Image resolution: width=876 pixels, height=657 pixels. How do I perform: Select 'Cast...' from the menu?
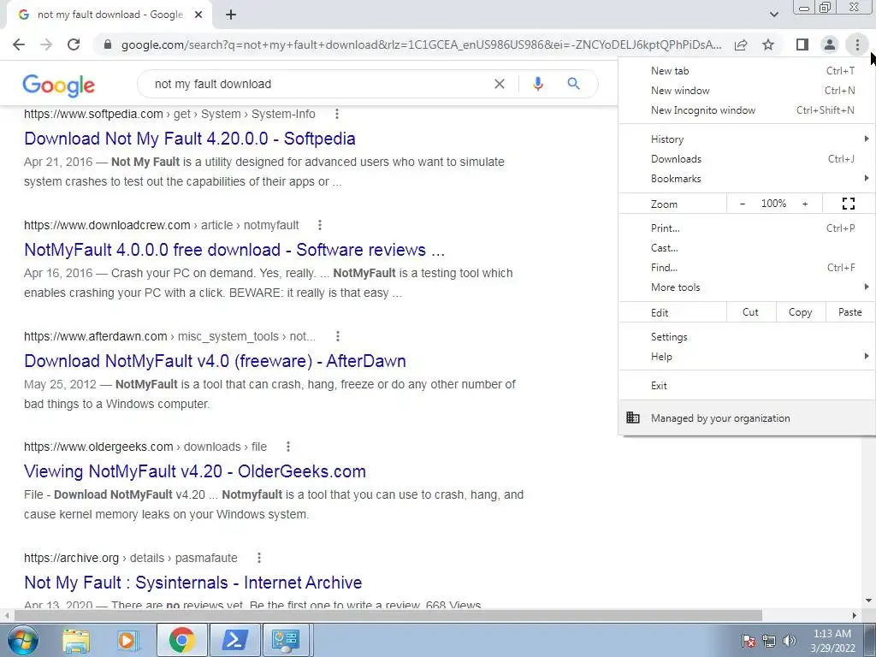pos(747,248)
